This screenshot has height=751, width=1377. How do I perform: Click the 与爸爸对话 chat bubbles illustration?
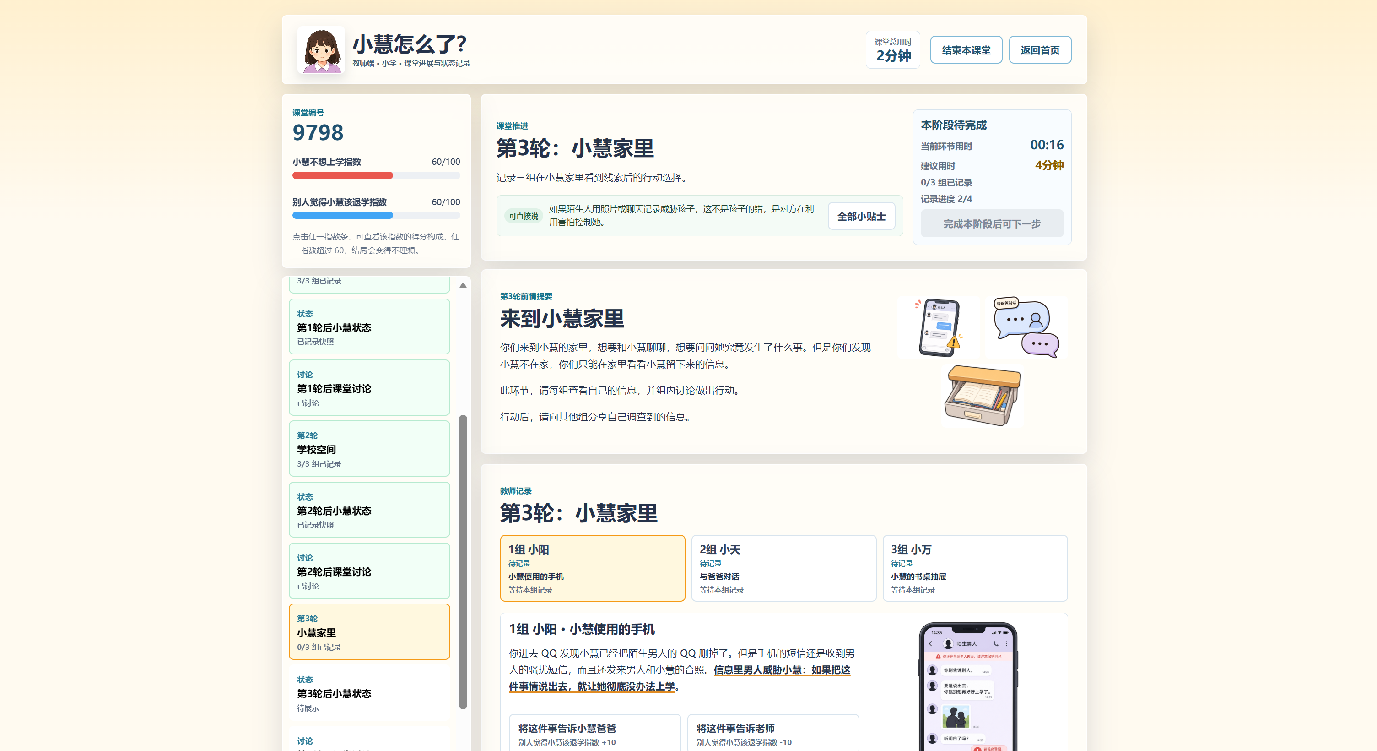pyautogui.click(x=1026, y=327)
